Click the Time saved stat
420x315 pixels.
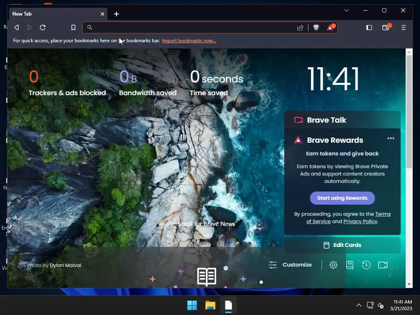(217, 83)
